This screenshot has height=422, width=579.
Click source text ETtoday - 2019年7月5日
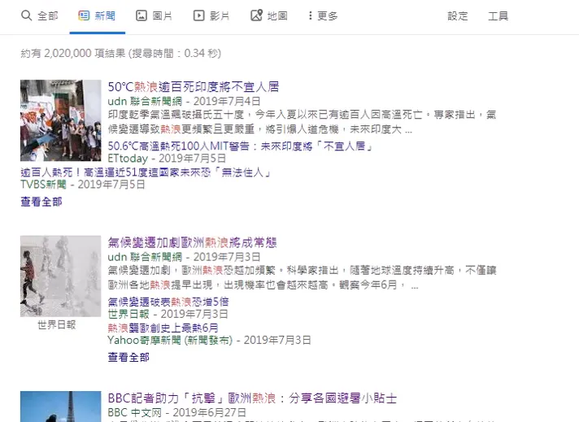167,159
